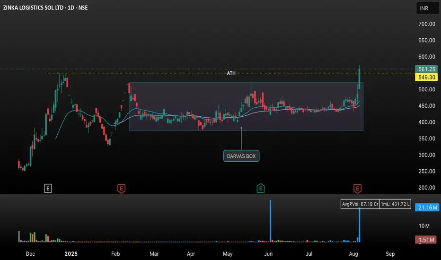
Task: Click the 700.00 price axis label
Action: coord(427,24)
